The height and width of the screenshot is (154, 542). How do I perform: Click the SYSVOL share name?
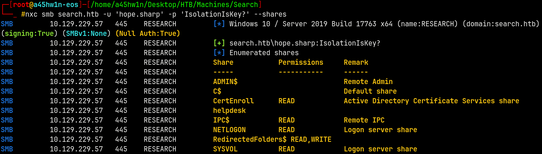click(x=225, y=149)
